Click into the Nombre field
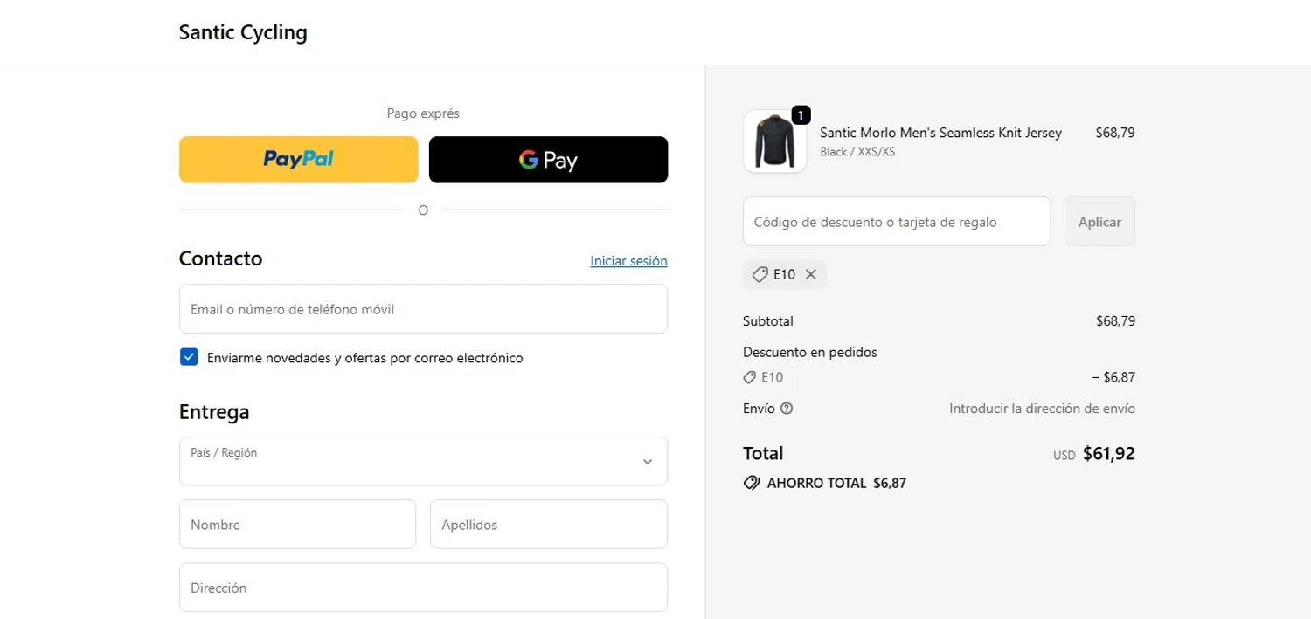Image resolution: width=1311 pixels, height=619 pixels. tap(297, 525)
